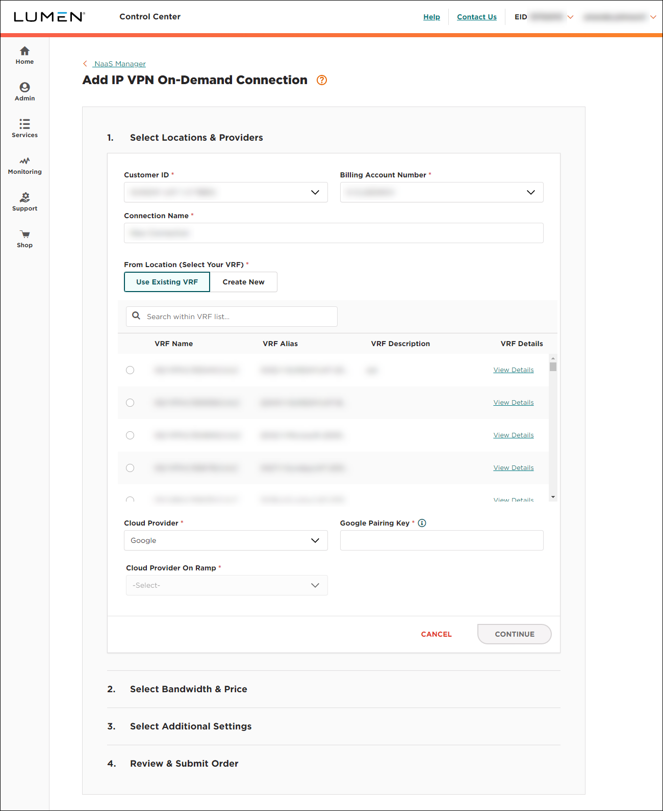Click the VRF Alias column header
The height and width of the screenshot is (811, 663).
click(x=280, y=344)
